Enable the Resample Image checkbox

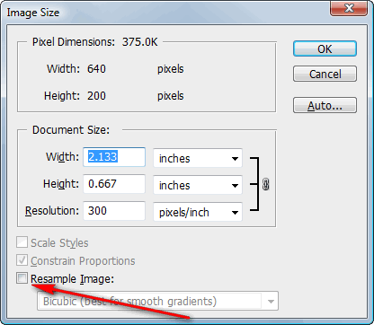tap(22, 278)
